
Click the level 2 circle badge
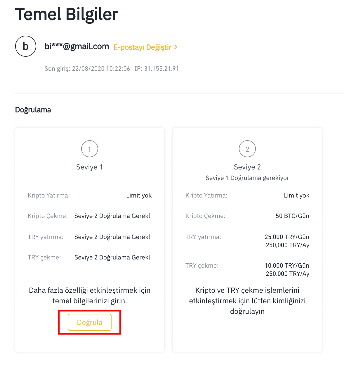247,149
